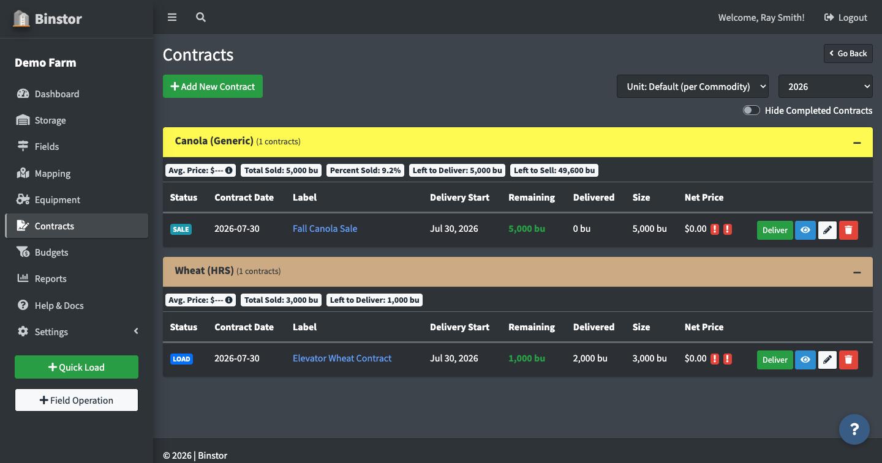Viewport: 882px width, 463px height.
Task: Click the green '5,000 bu' remaining value
Action: click(x=527, y=228)
